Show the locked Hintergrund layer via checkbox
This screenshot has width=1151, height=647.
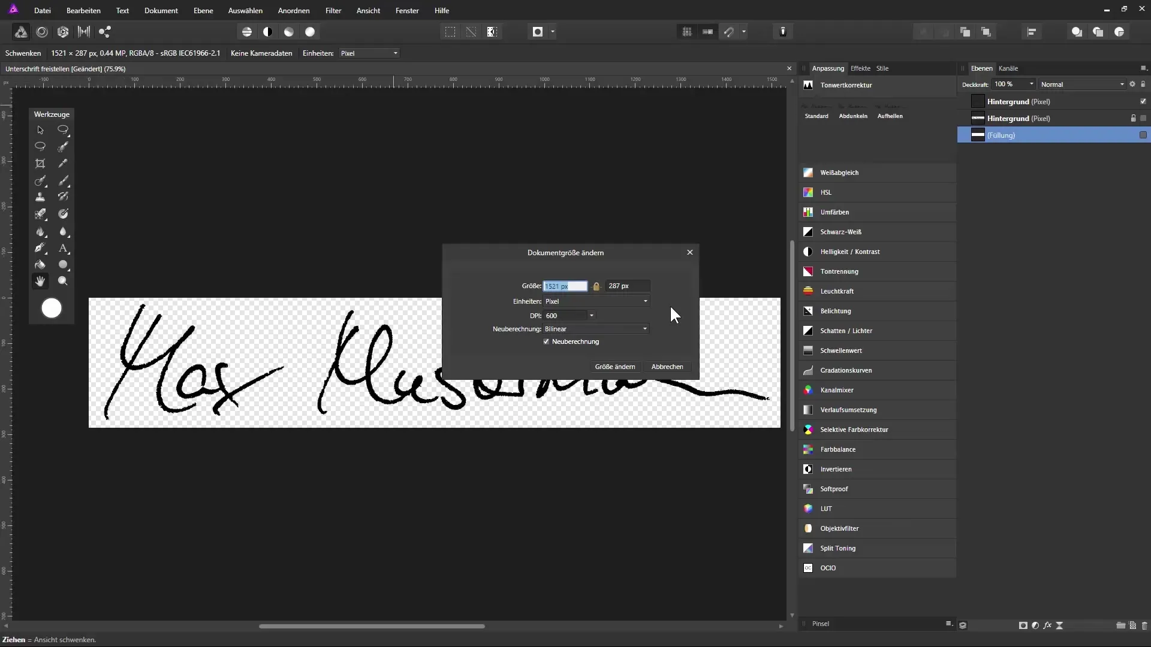1143,119
